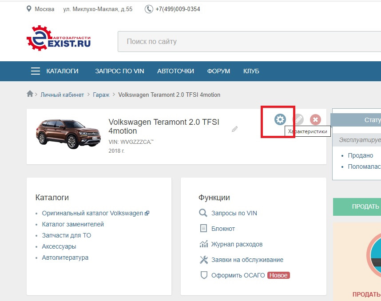Click the shield icon to Оформить ОСАГО
Image resolution: width=381 pixels, height=301 pixels.
click(203, 275)
